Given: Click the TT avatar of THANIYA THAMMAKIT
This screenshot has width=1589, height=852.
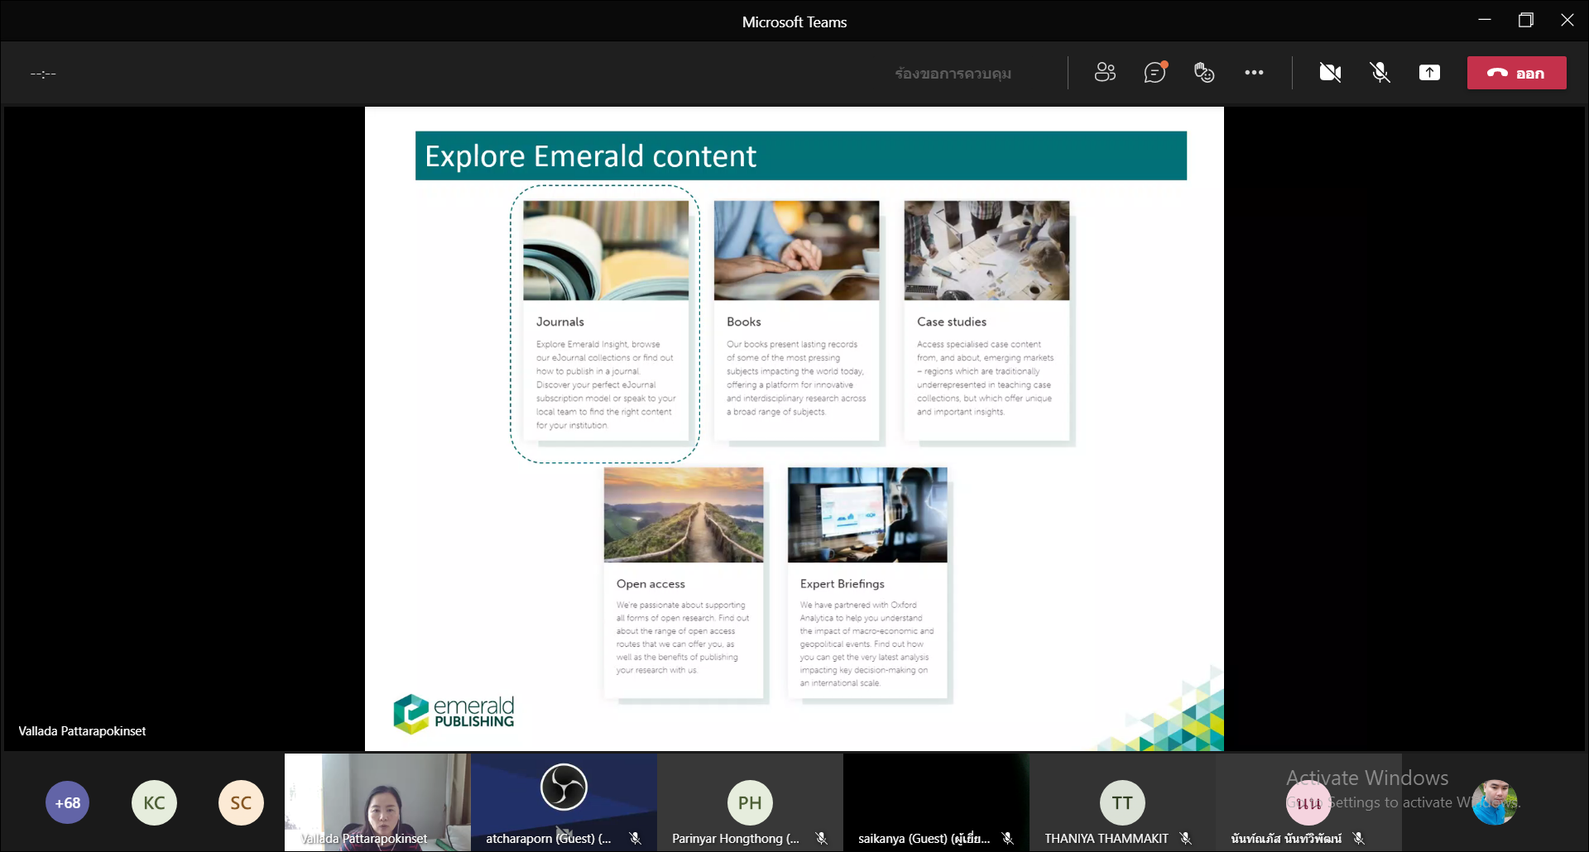Looking at the screenshot, I should point(1122,802).
